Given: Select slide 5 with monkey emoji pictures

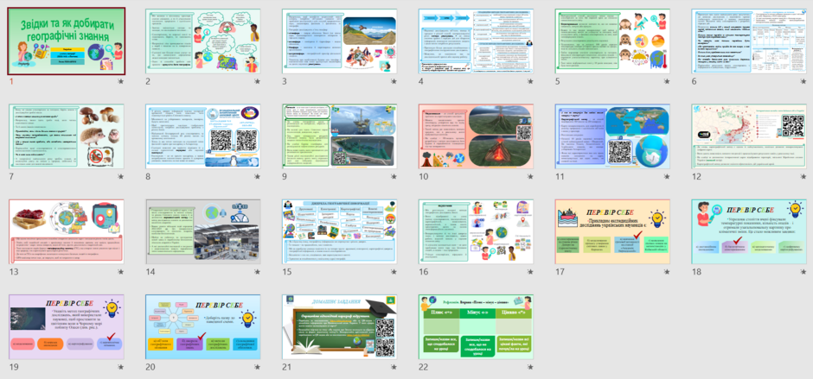Looking at the screenshot, I should [x=612, y=41].
